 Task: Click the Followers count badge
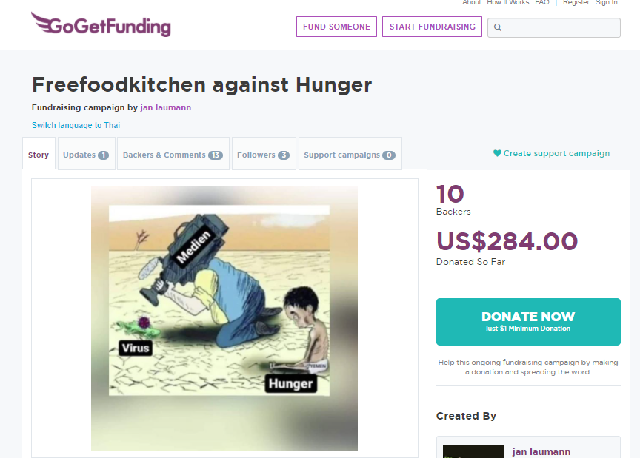[284, 155]
